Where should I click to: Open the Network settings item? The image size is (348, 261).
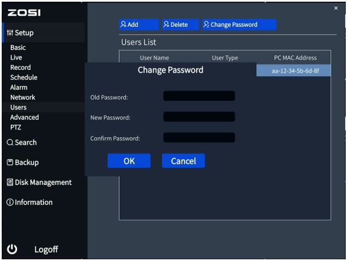coord(23,98)
